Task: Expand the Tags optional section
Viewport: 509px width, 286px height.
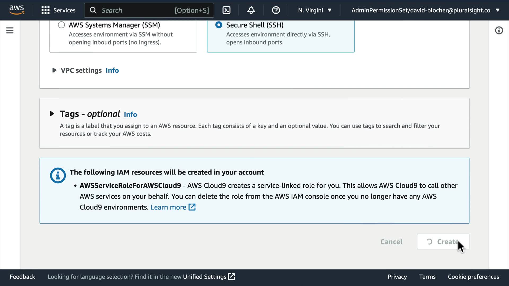Action: [52, 114]
